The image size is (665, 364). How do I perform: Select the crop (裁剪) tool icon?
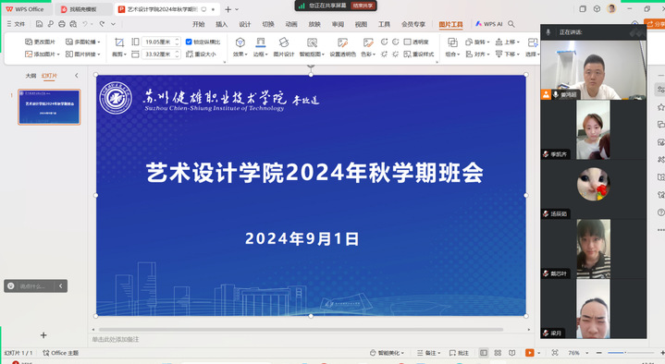pyautogui.click(x=119, y=42)
